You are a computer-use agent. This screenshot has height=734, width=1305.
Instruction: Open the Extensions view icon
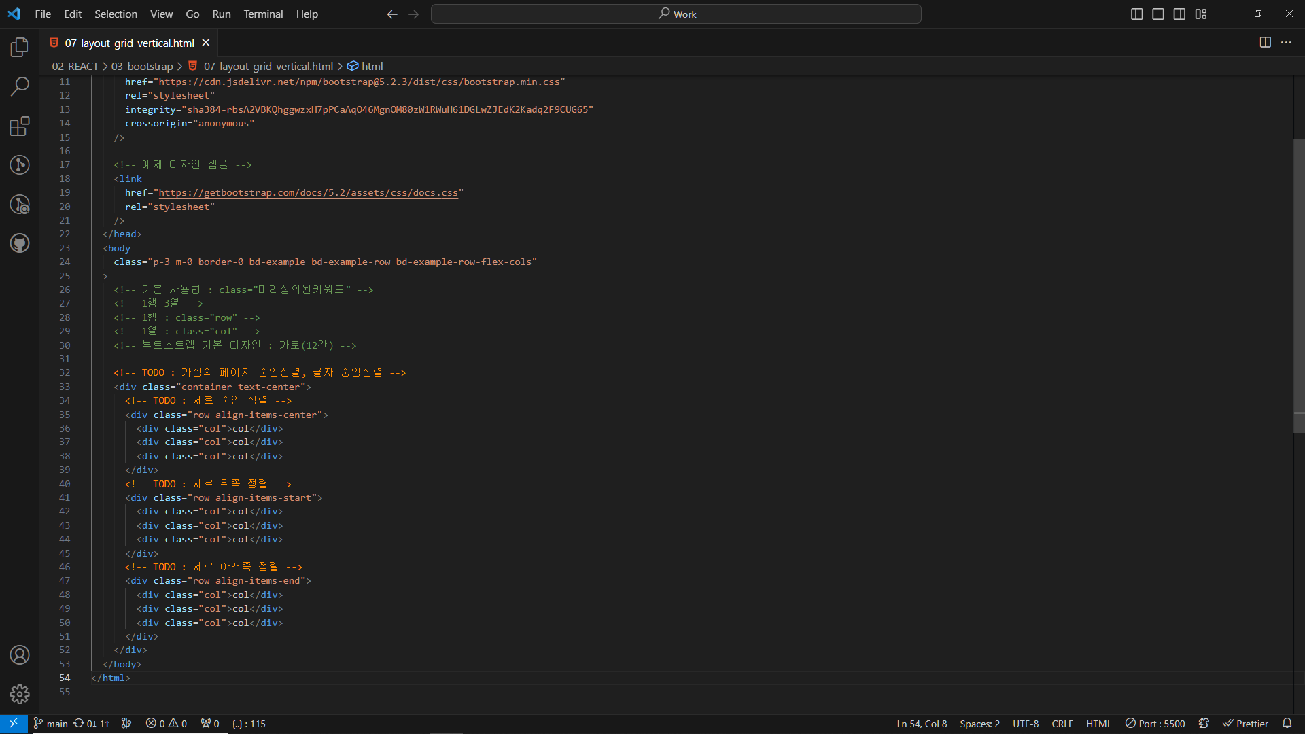(x=20, y=126)
